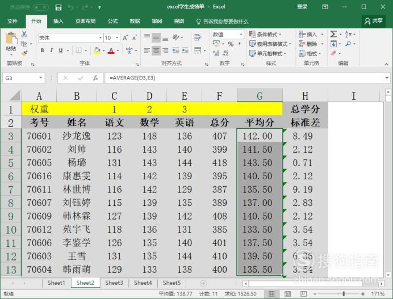
Task: Switch to the Insert ribbon tab
Action: (x=58, y=21)
